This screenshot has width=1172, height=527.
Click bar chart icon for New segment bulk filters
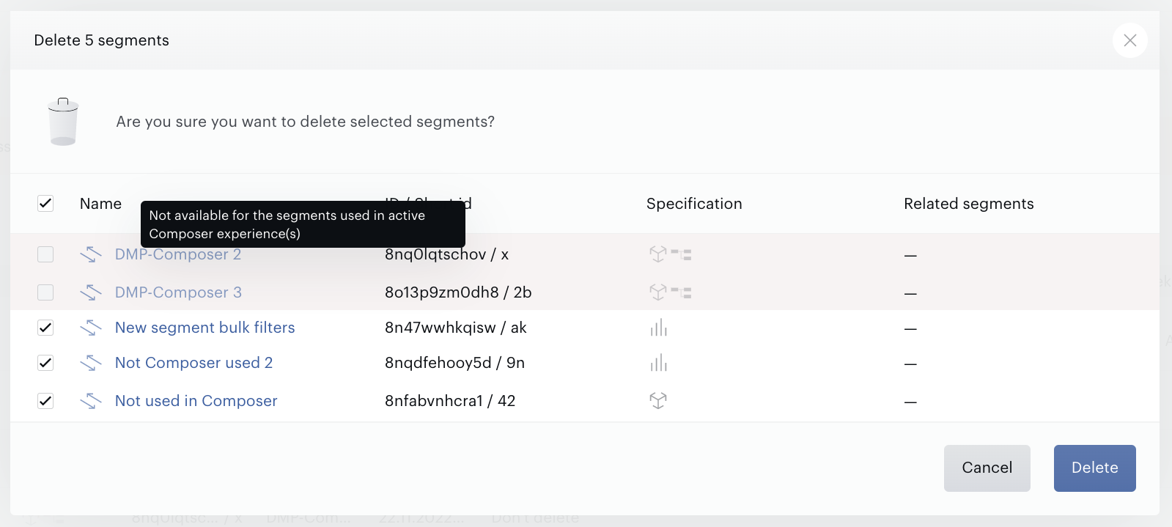(x=659, y=328)
